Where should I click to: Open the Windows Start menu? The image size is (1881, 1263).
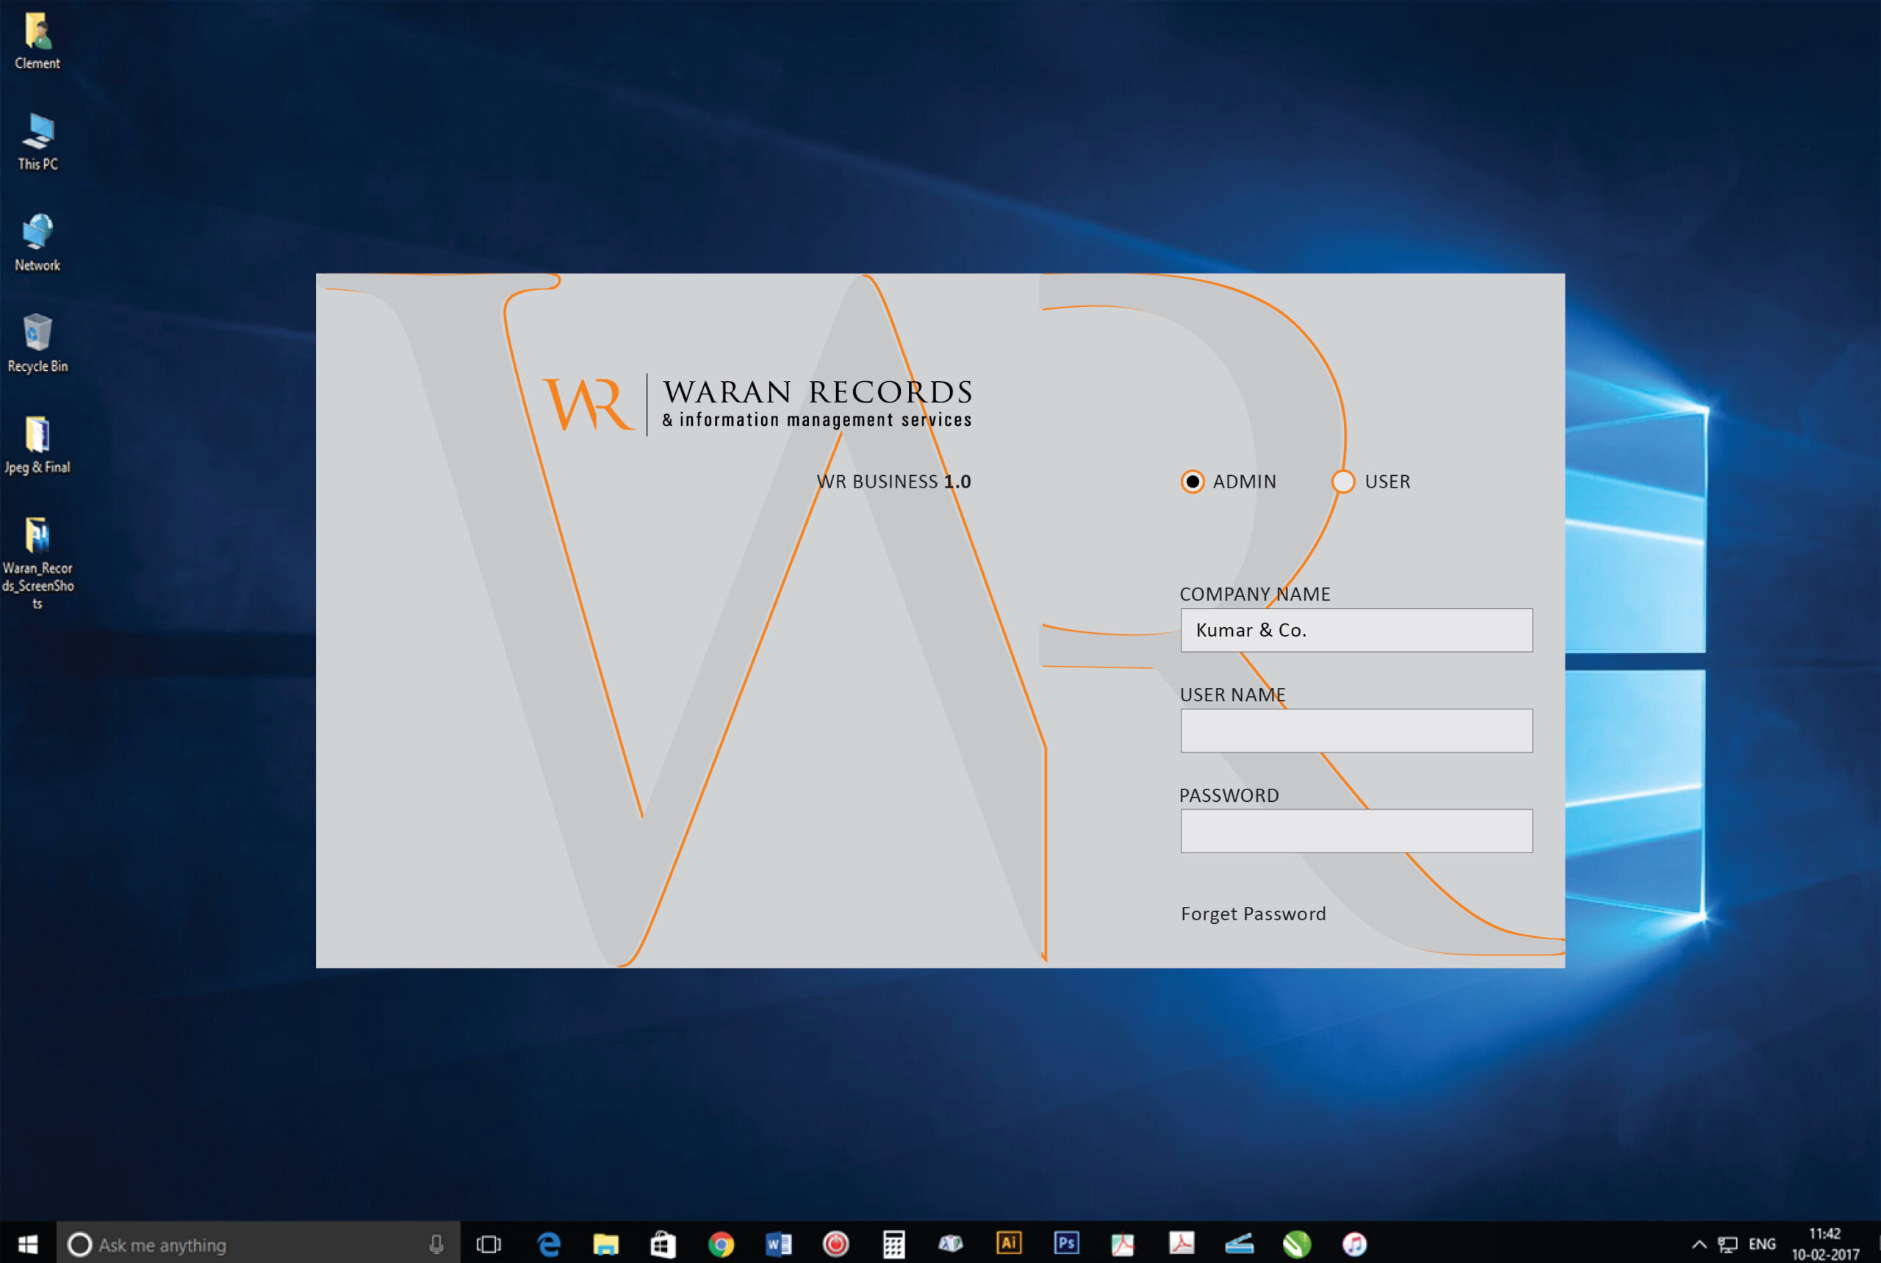27,1244
